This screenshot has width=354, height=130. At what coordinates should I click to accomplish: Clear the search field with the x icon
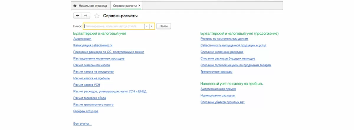(152, 26)
